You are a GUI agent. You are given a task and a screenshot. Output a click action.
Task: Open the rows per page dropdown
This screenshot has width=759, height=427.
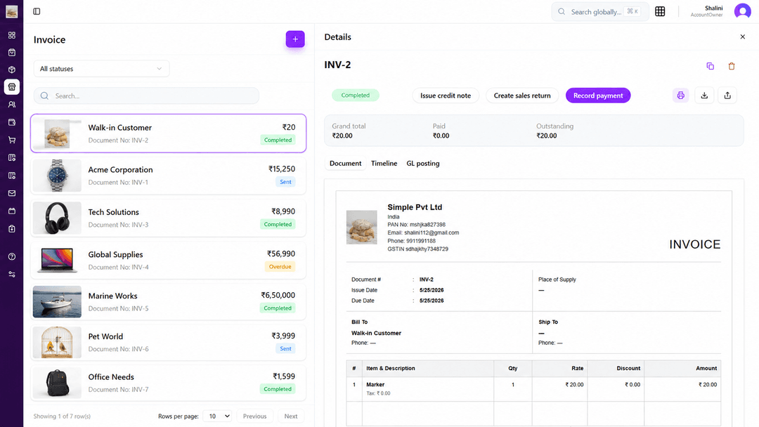[x=217, y=416]
